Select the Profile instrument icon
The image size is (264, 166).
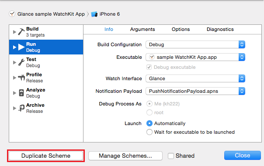tap(21, 78)
